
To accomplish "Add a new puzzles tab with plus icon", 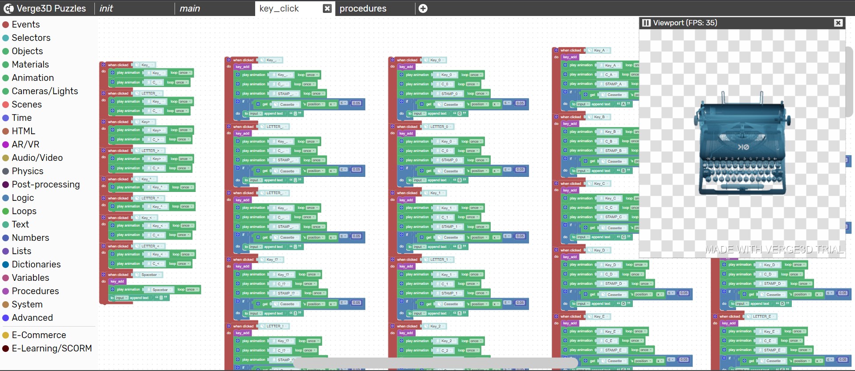I will pyautogui.click(x=423, y=8).
